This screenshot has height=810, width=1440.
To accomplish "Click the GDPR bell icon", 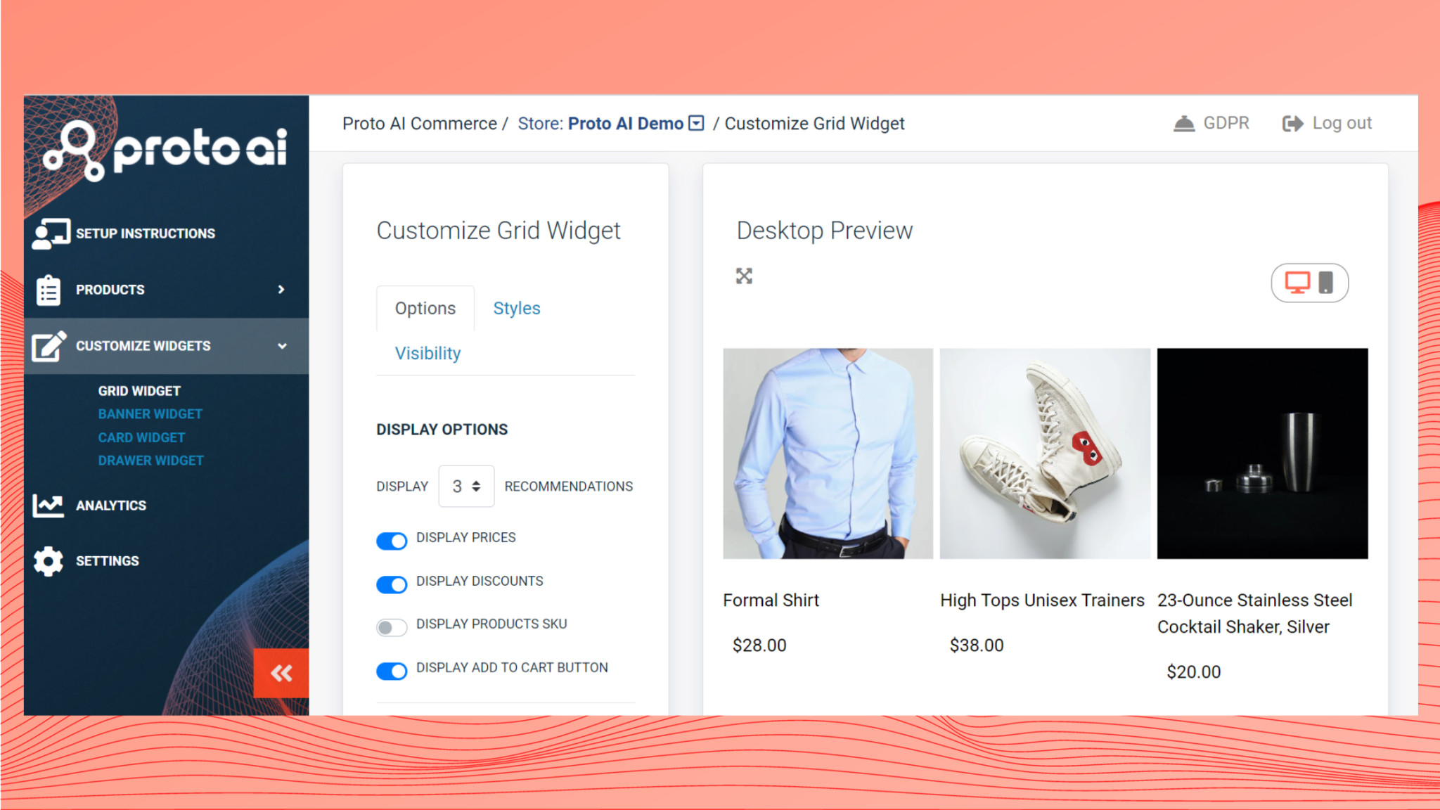I will click(x=1184, y=124).
